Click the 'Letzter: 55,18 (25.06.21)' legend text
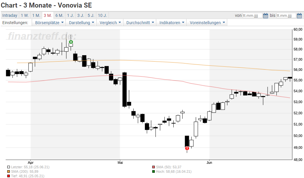 pyautogui.click(x=30, y=167)
